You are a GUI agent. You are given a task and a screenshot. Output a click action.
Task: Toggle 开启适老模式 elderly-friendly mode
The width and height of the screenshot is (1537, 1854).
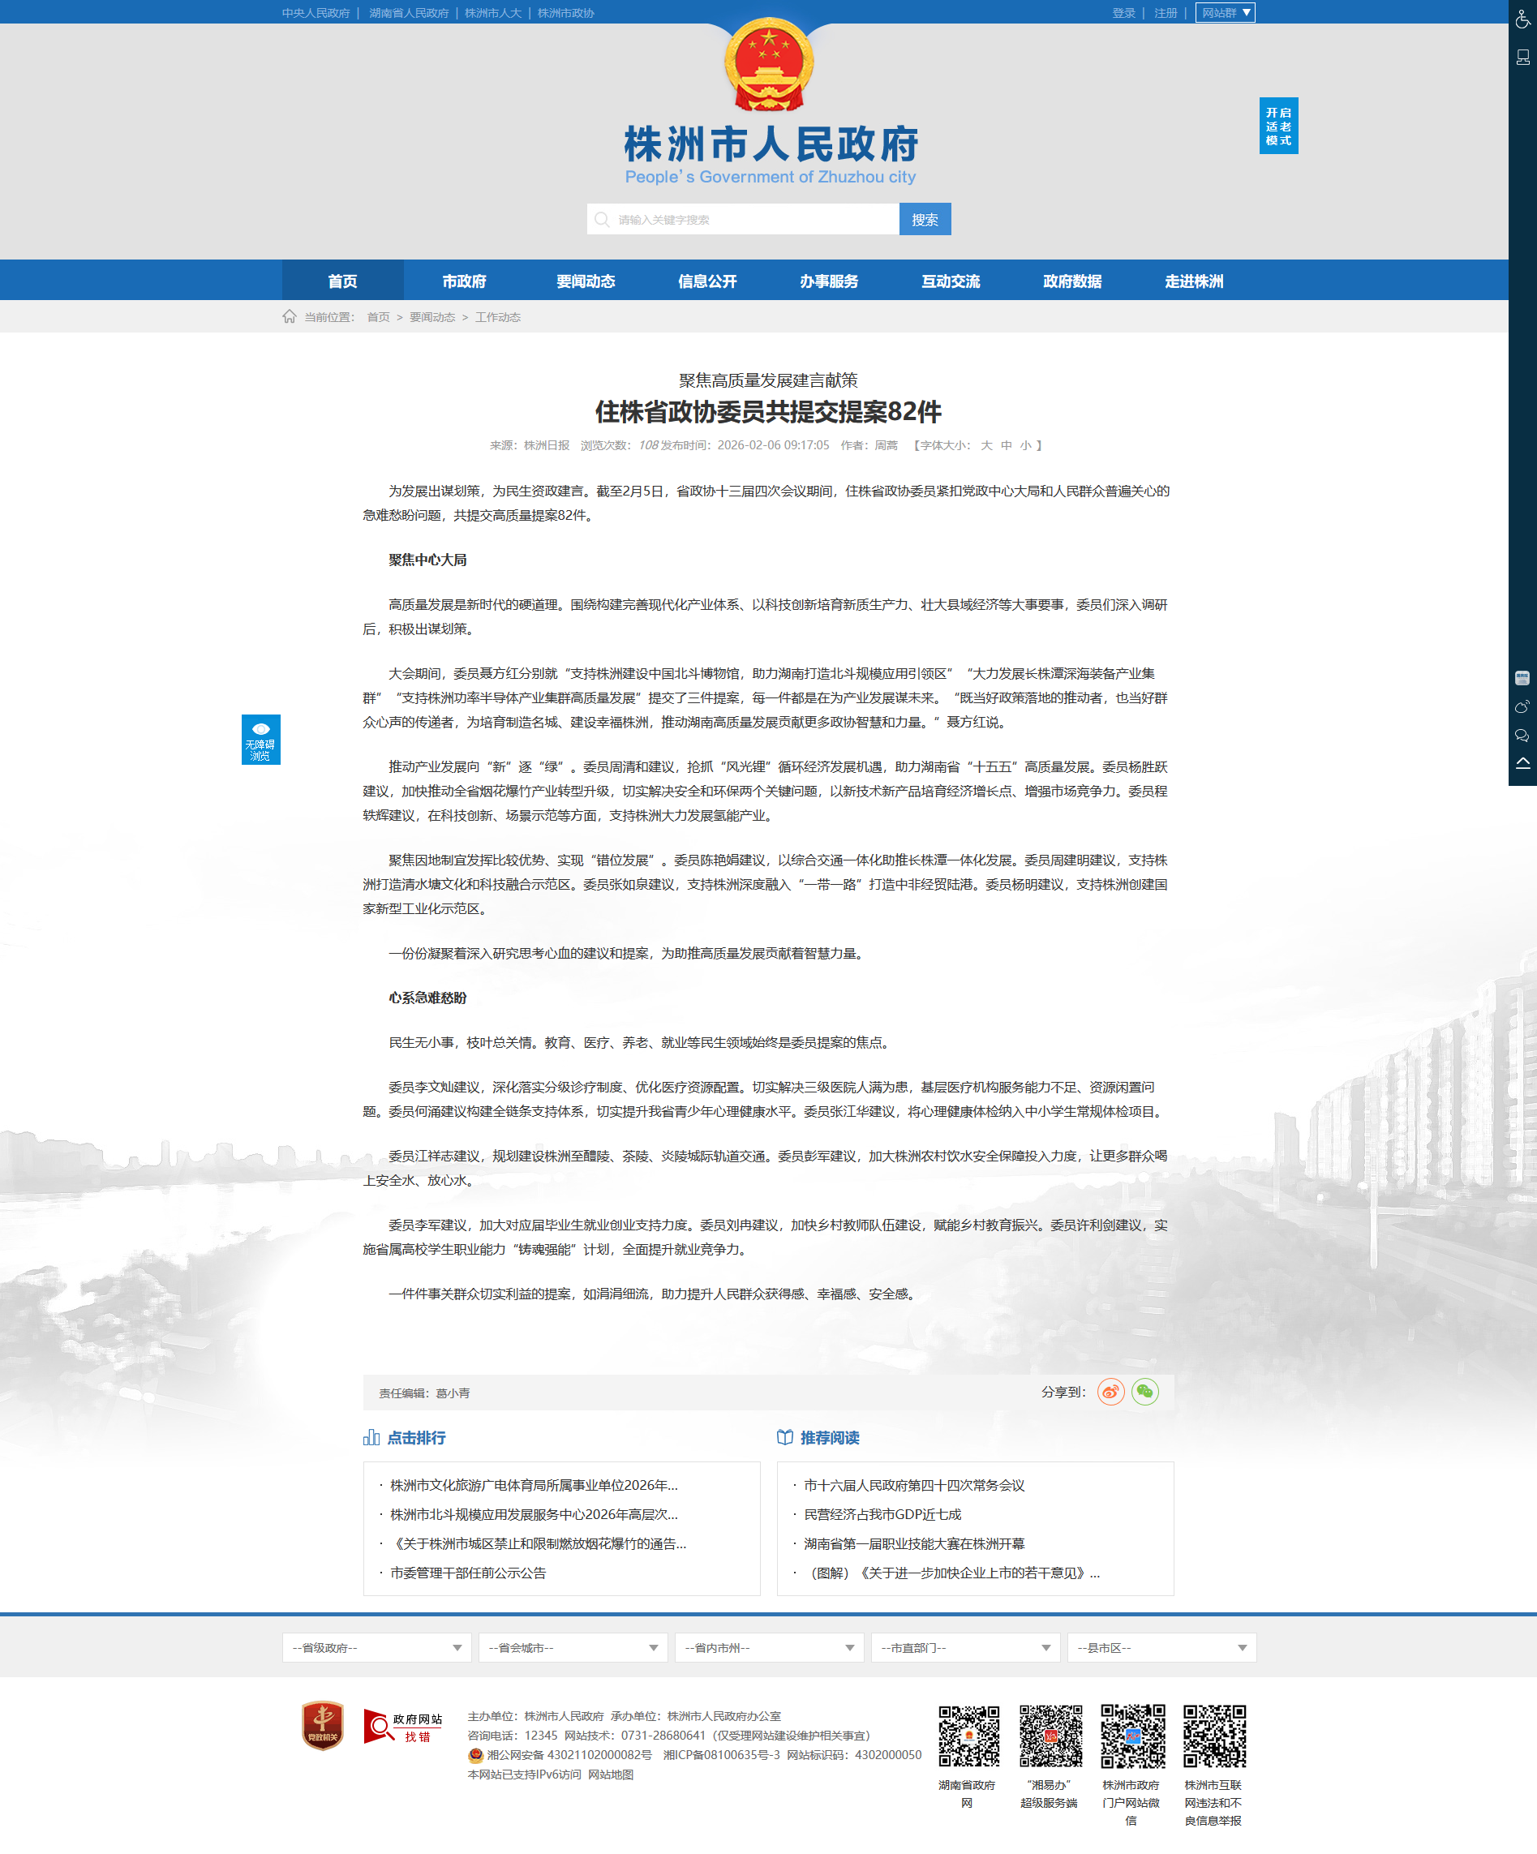click(1277, 127)
